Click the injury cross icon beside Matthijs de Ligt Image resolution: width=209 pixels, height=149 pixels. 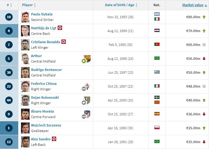(x=60, y=28)
